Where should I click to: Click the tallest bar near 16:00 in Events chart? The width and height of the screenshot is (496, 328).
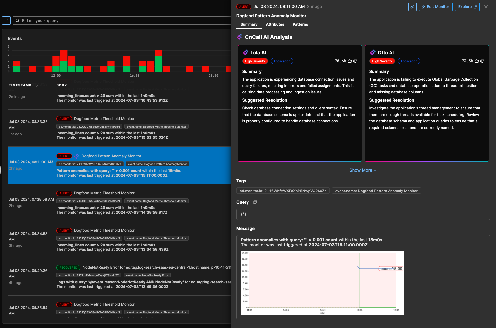pyautogui.click(x=158, y=61)
